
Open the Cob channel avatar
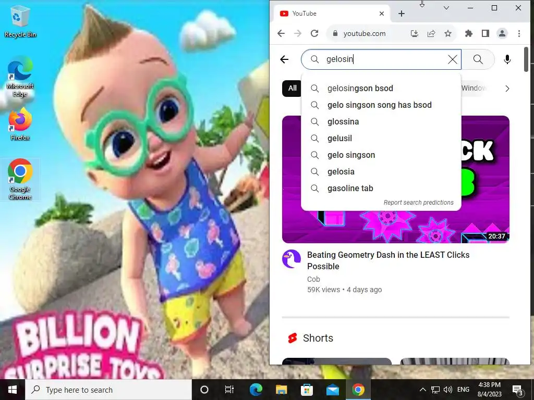click(292, 259)
